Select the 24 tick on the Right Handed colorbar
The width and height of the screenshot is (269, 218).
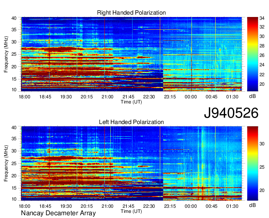click(x=262, y=65)
